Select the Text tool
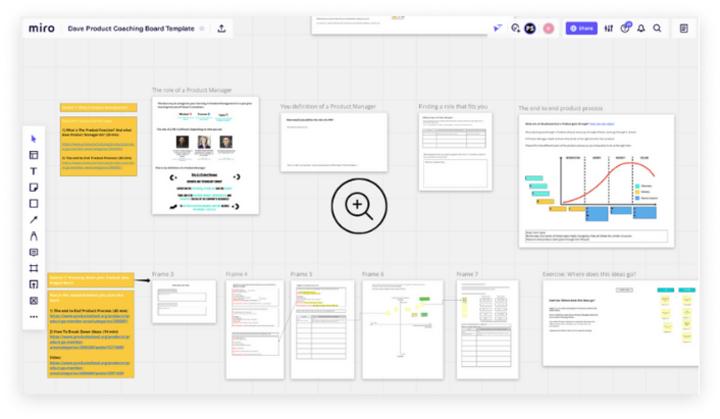720x419 pixels. click(34, 171)
